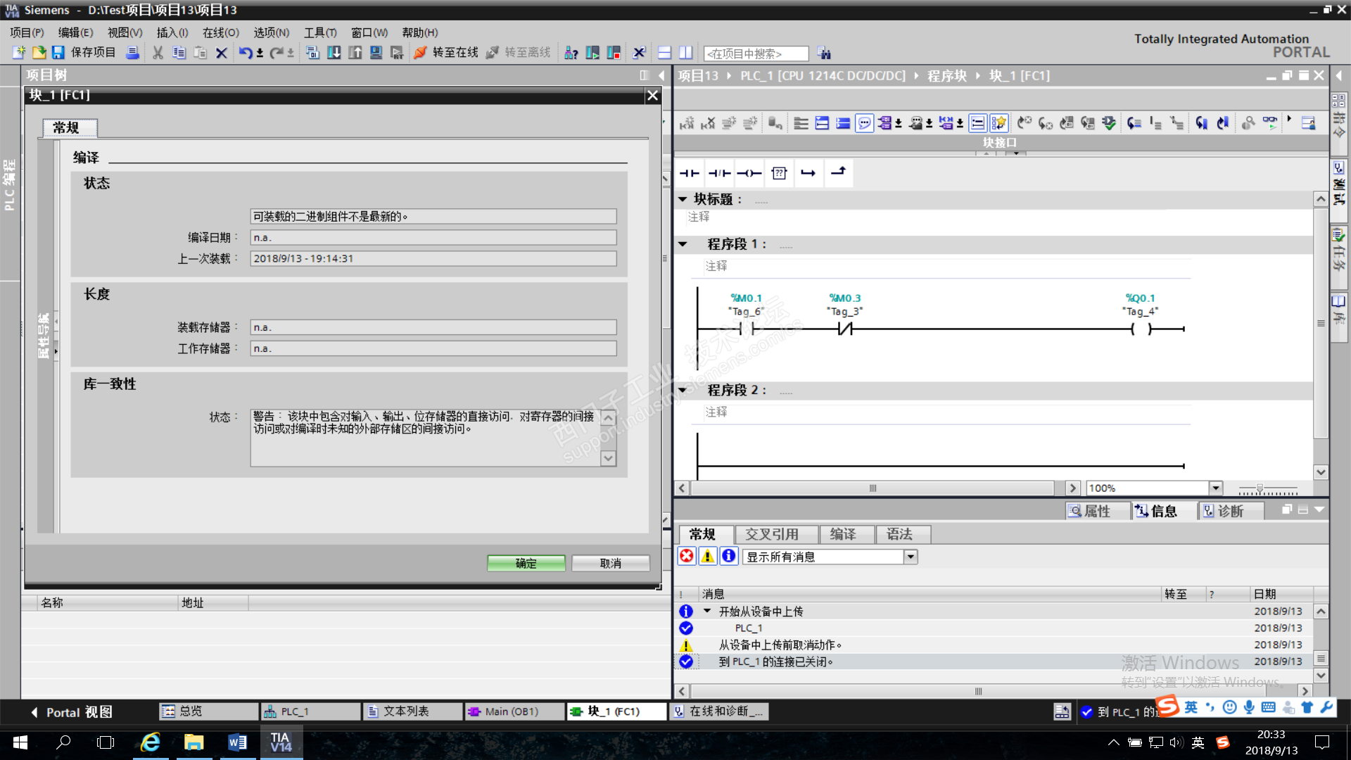Adjust the editor zoom slider
Screen dimensions: 1351x760
[1260, 488]
